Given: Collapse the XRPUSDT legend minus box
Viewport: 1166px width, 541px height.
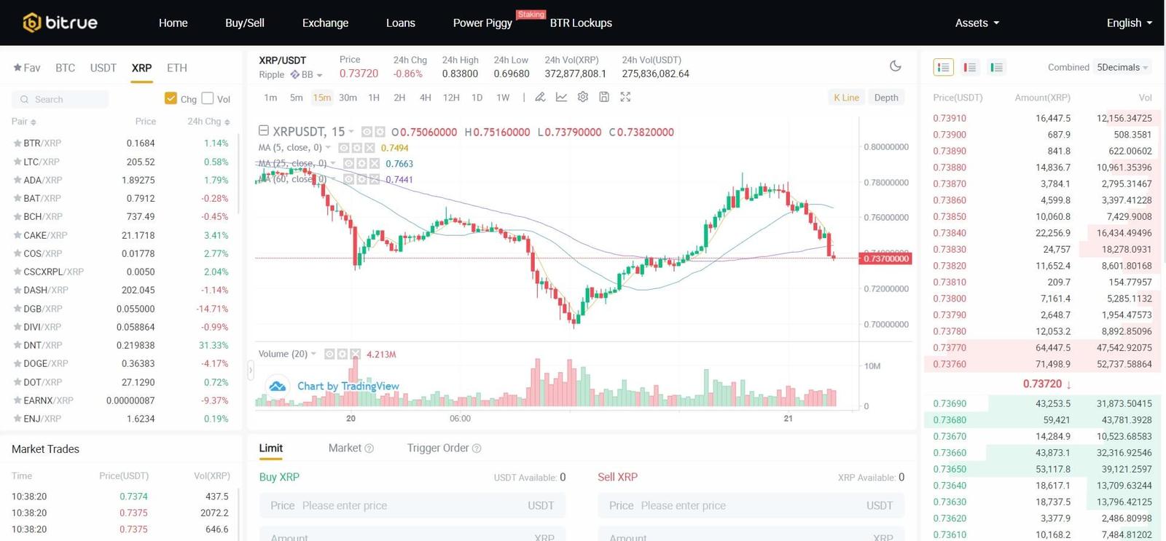Looking at the screenshot, I should point(264,130).
